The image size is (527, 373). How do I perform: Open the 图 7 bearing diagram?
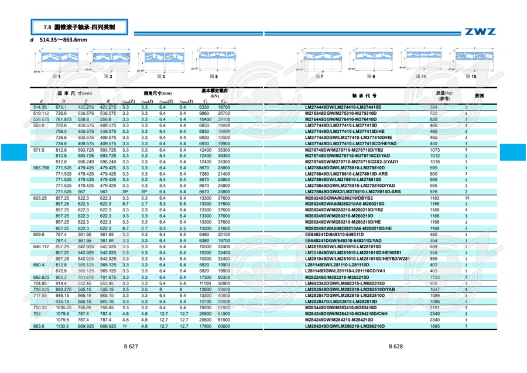[x=319, y=60]
